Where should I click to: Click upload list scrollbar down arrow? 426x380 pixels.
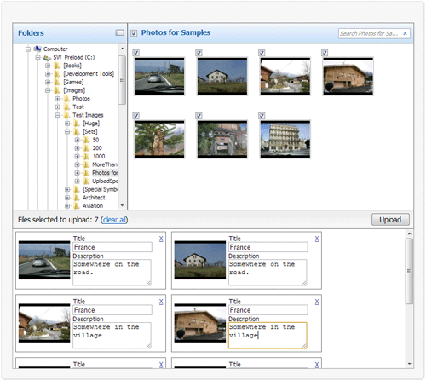(410, 364)
